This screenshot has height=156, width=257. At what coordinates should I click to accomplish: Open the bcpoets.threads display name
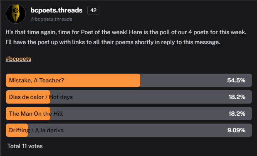tap(57, 10)
